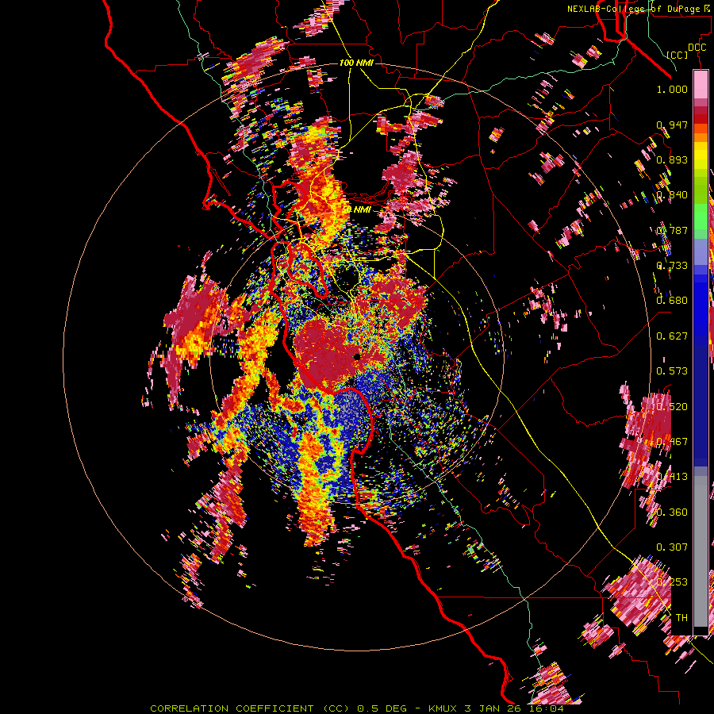Click the [CC] legend unit label
This screenshot has width=714, height=714.
pyautogui.click(x=677, y=55)
